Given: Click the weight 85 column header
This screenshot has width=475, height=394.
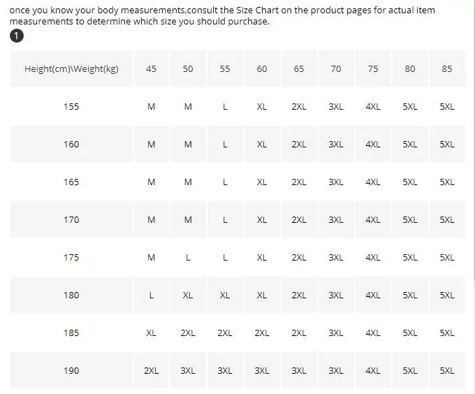Looking at the screenshot, I should pyautogui.click(x=446, y=68).
